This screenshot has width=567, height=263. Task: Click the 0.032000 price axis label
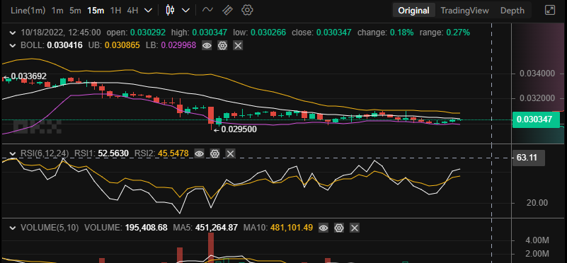point(537,98)
